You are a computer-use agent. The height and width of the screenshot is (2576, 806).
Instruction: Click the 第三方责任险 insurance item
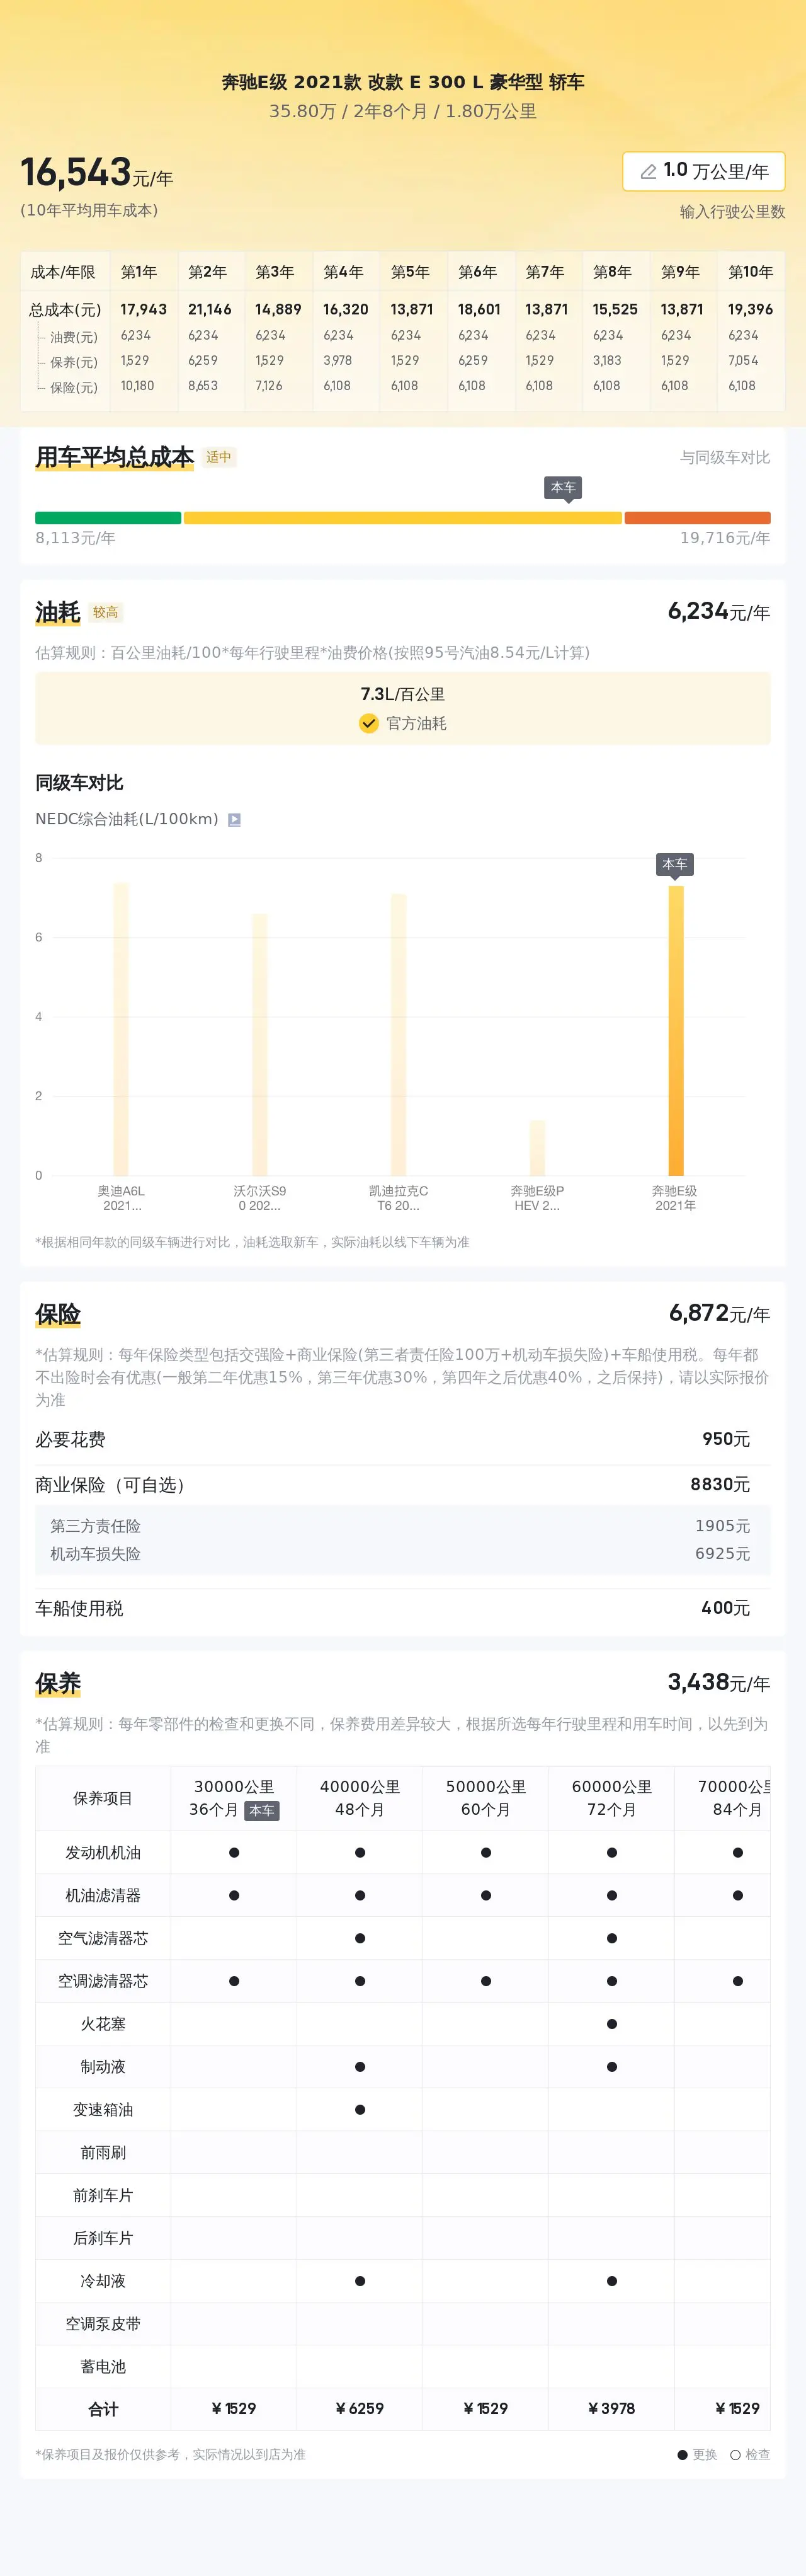coord(96,1526)
